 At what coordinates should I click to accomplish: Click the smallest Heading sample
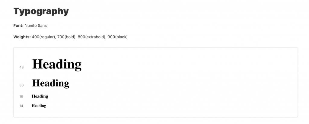39,106
